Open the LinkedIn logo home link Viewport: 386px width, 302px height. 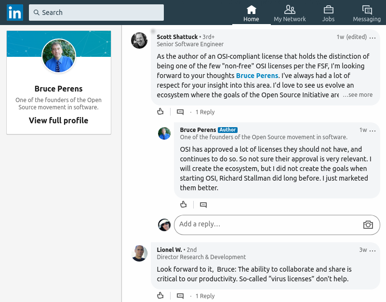click(15, 13)
